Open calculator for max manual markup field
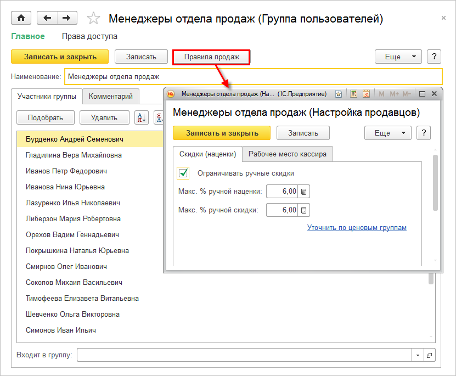 (x=304, y=192)
